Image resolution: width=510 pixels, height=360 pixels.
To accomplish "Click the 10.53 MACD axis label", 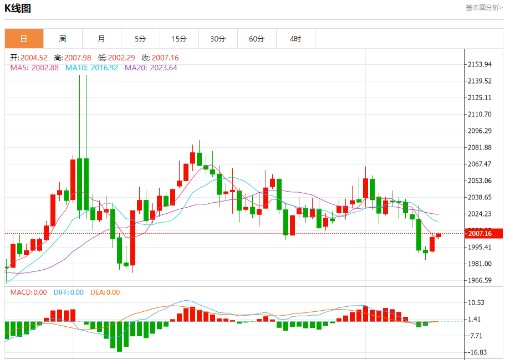I will tap(476, 302).
